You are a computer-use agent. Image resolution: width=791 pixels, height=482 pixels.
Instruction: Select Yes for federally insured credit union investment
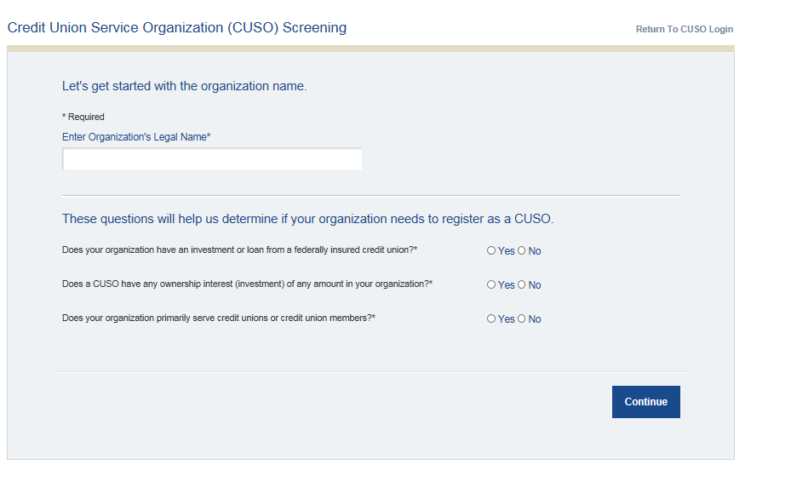(491, 251)
